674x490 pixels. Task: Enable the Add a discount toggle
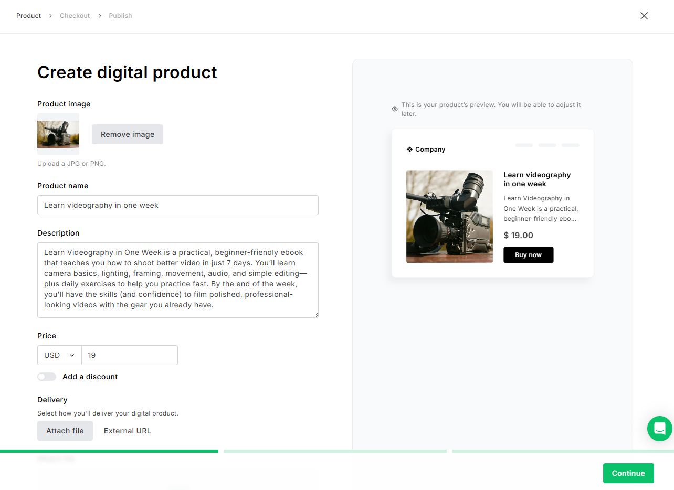click(47, 377)
